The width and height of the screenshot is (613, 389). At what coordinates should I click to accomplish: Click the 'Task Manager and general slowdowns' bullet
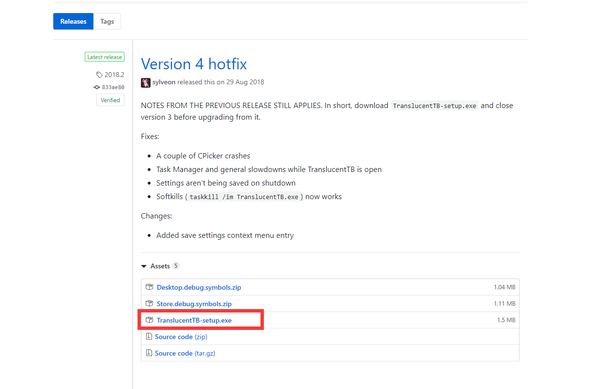coord(269,170)
